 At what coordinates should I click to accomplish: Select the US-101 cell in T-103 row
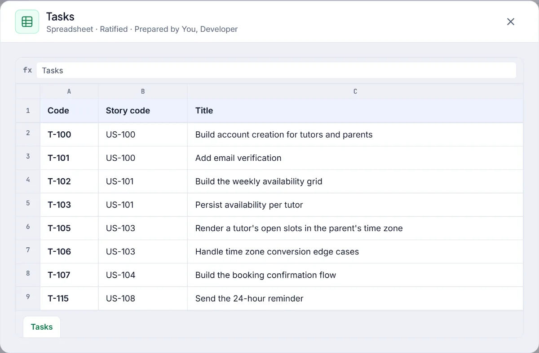pyautogui.click(x=143, y=205)
